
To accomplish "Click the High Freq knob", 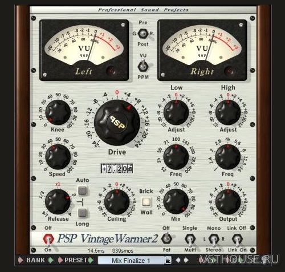I will click(x=228, y=157).
